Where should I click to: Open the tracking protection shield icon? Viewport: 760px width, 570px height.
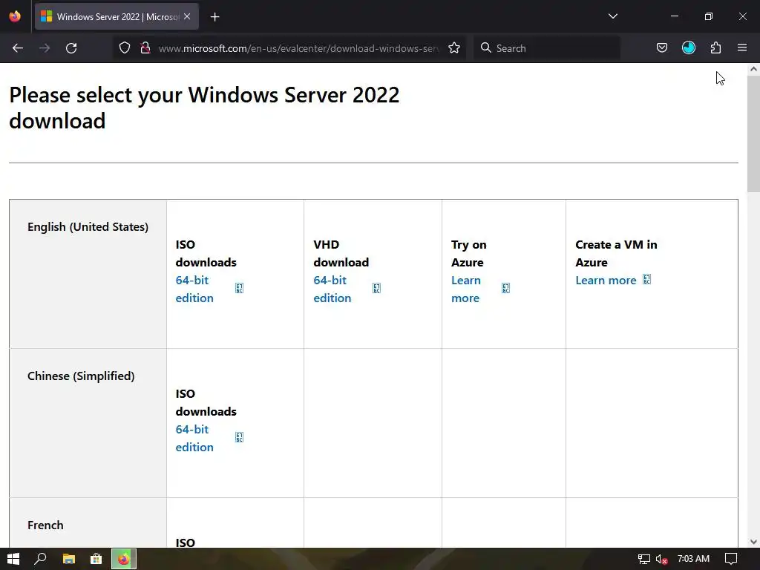tap(125, 48)
